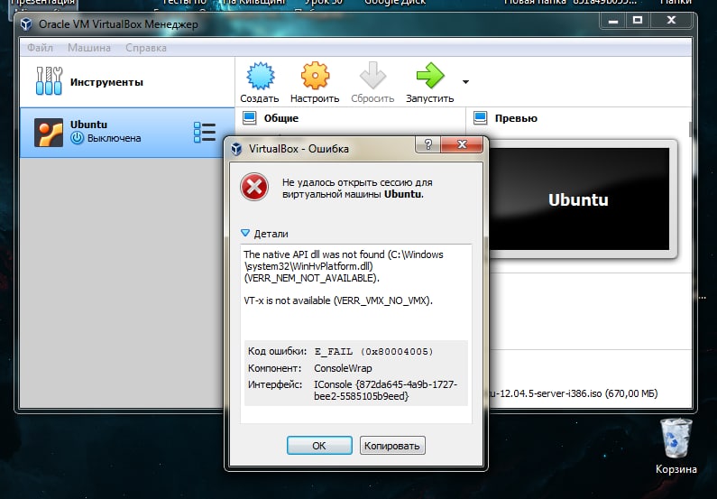717x499 pixels.
Task: Minimize the VirtualBox Manager window
Action: [x=613, y=21]
